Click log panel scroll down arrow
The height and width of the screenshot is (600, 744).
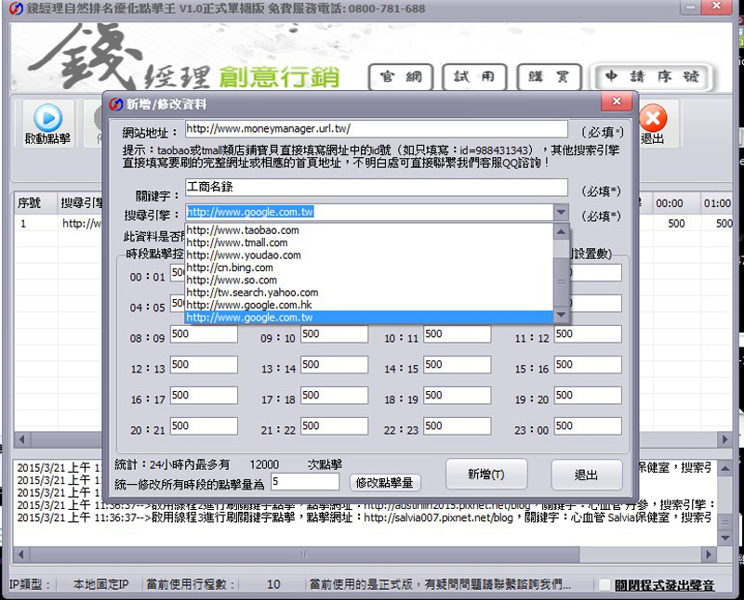click(725, 538)
